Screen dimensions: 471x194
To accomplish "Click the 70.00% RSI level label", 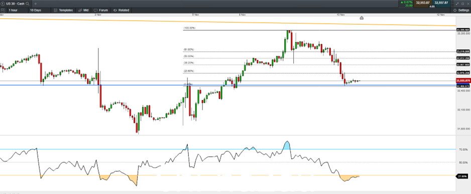I will tap(463, 149).
